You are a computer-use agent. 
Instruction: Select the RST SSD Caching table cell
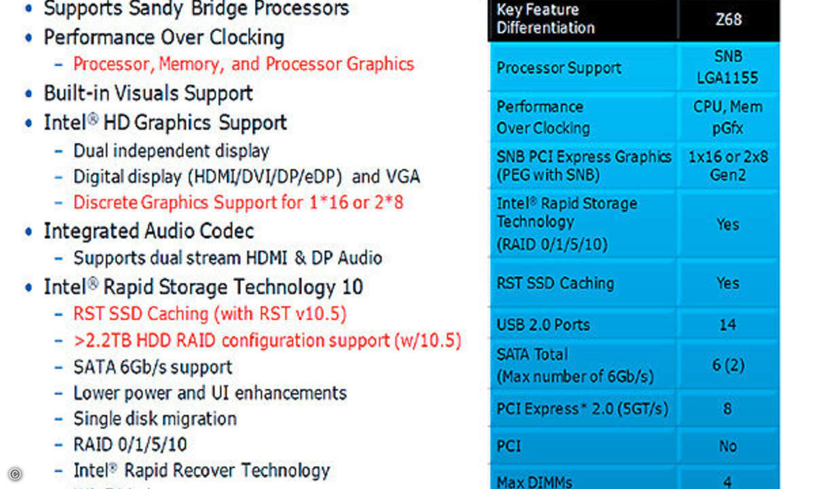582,283
